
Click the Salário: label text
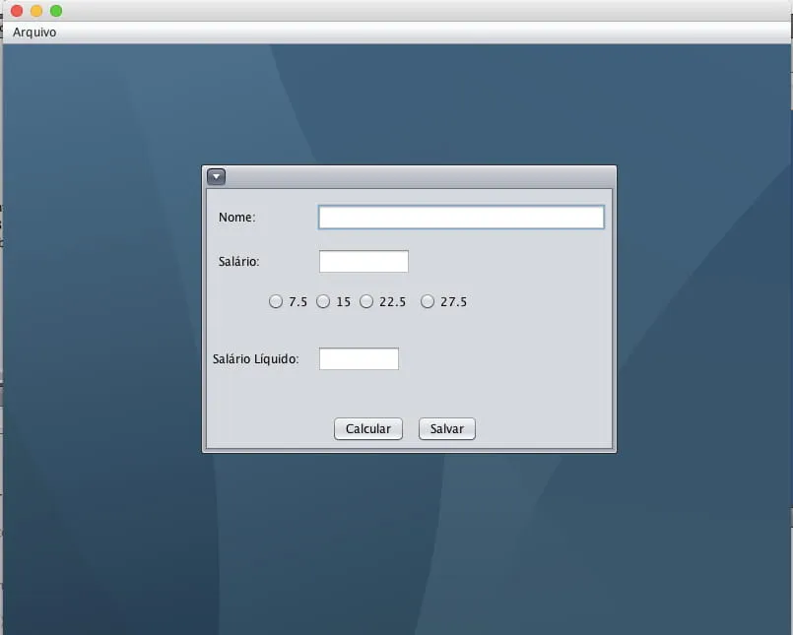click(x=238, y=261)
